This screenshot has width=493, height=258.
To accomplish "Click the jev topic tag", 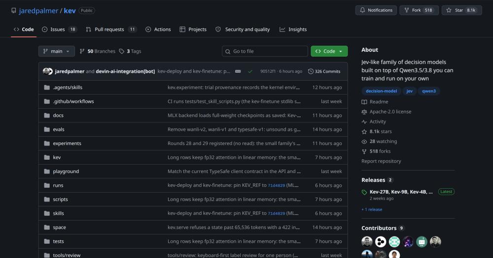I will 409,91.
